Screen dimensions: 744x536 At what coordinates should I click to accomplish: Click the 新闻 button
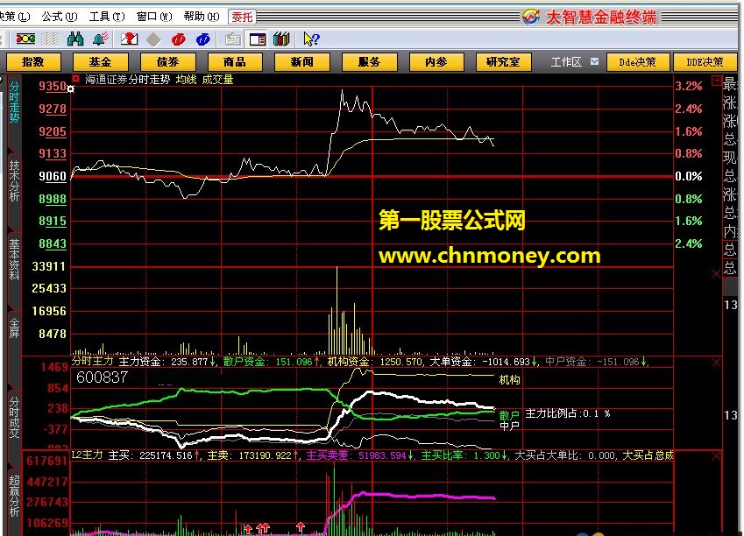302,62
